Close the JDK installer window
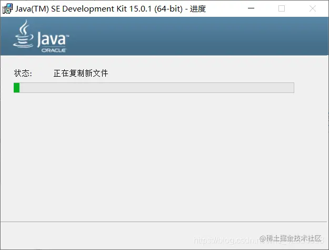This screenshot has height=250, width=329. (x=313, y=8)
